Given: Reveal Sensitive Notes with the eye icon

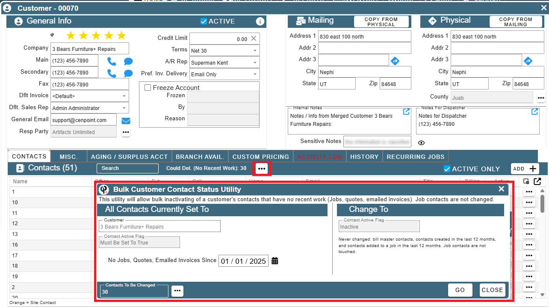Looking at the screenshot, I should coord(421,143).
